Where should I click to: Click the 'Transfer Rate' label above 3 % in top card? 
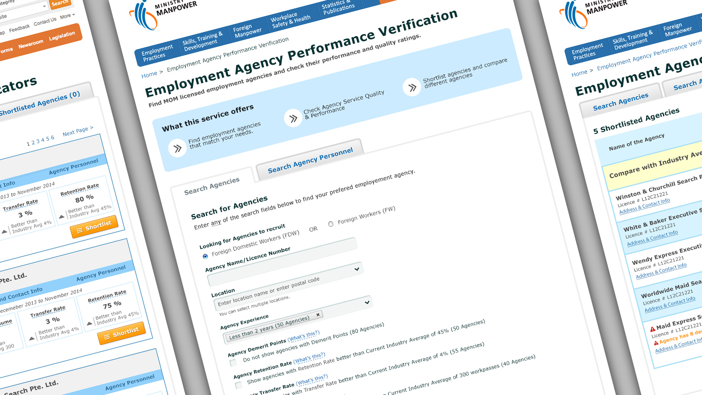click(x=20, y=205)
